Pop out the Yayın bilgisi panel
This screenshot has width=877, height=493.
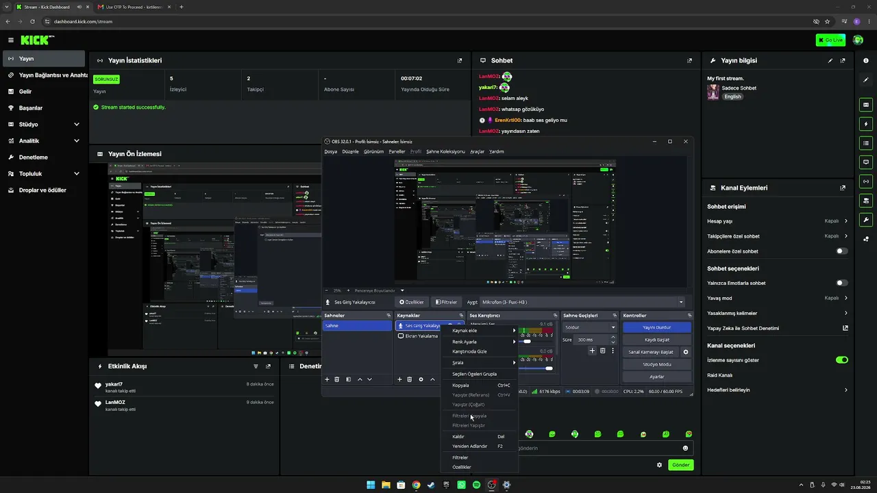coord(843,60)
